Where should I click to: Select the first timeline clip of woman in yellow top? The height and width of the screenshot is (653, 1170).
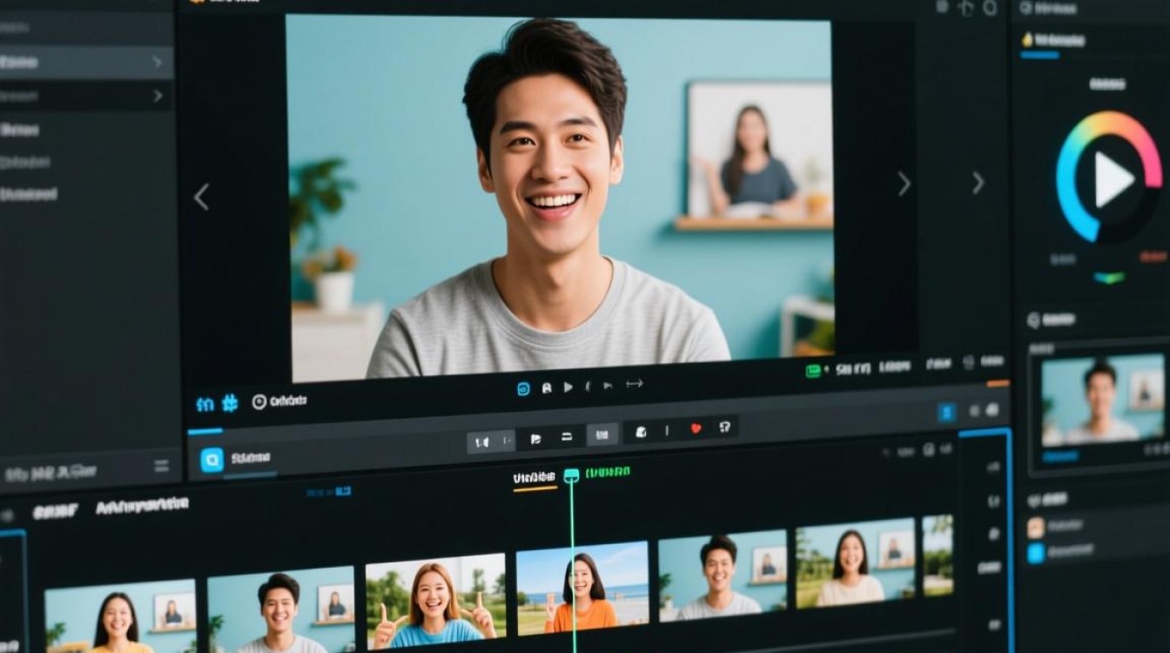(120, 616)
